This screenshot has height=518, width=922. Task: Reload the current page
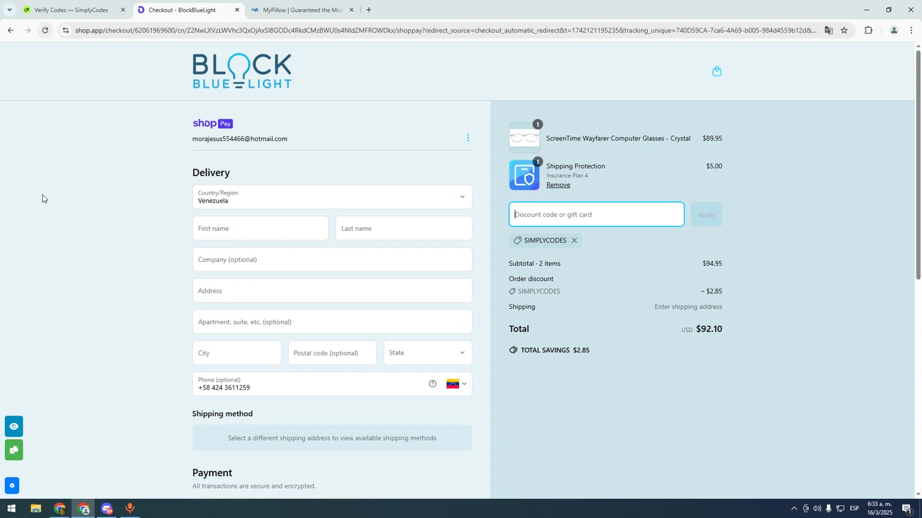(45, 30)
